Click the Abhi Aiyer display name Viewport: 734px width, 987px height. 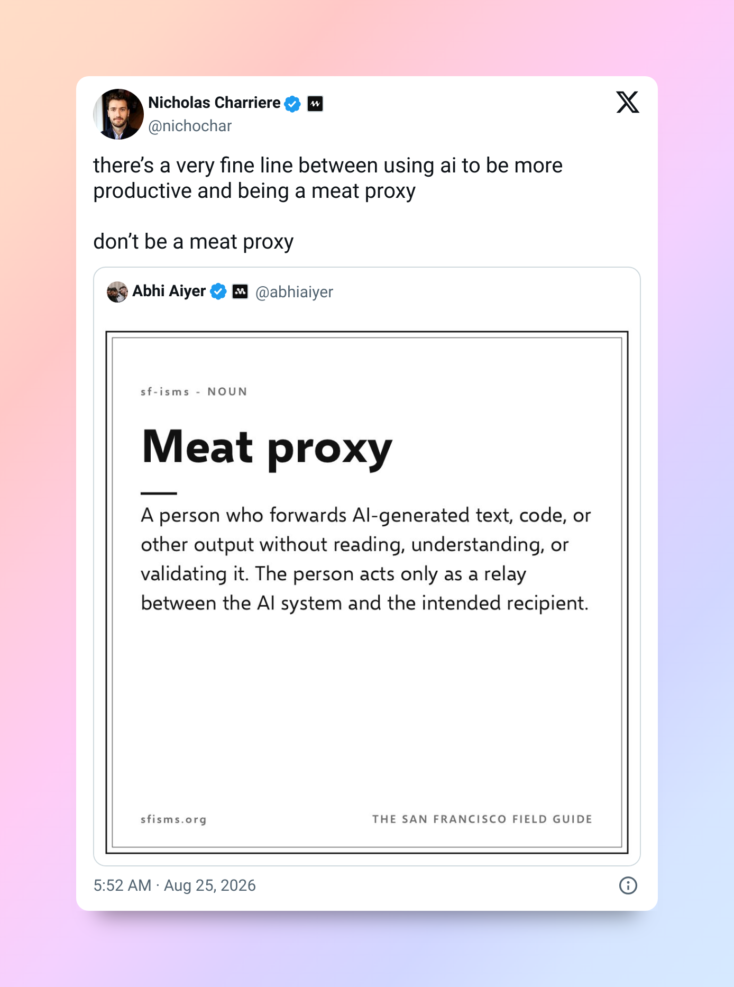point(169,291)
